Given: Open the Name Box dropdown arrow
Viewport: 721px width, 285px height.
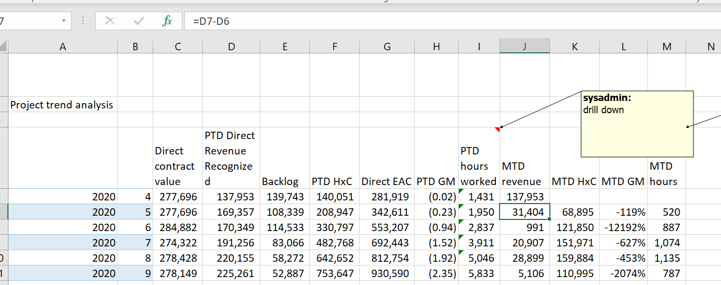Looking at the screenshot, I should 64,21.
